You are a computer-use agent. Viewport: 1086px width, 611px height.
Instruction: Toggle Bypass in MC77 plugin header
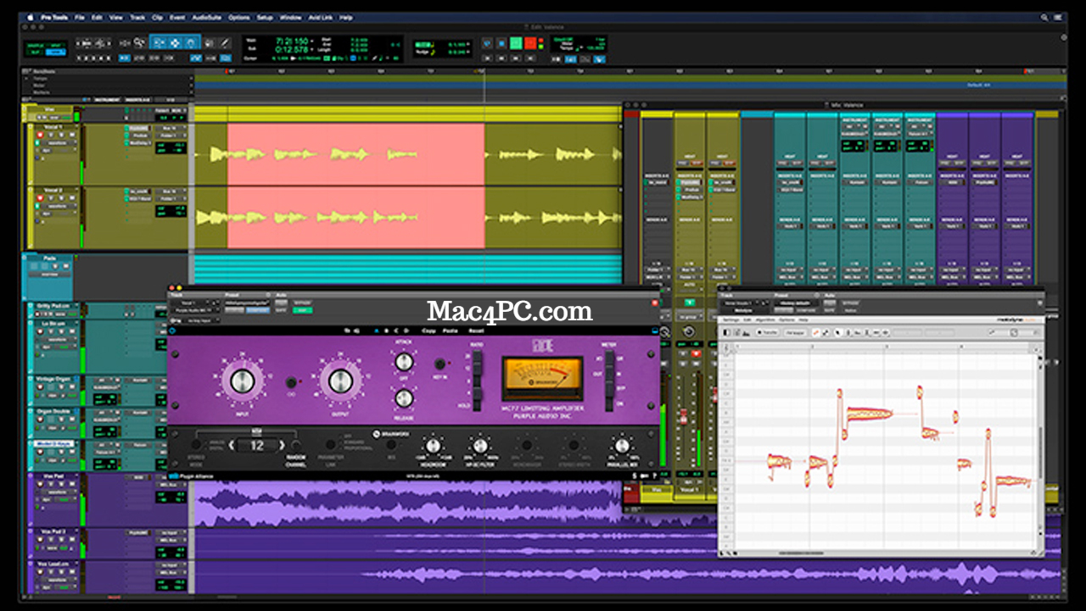pos(302,303)
